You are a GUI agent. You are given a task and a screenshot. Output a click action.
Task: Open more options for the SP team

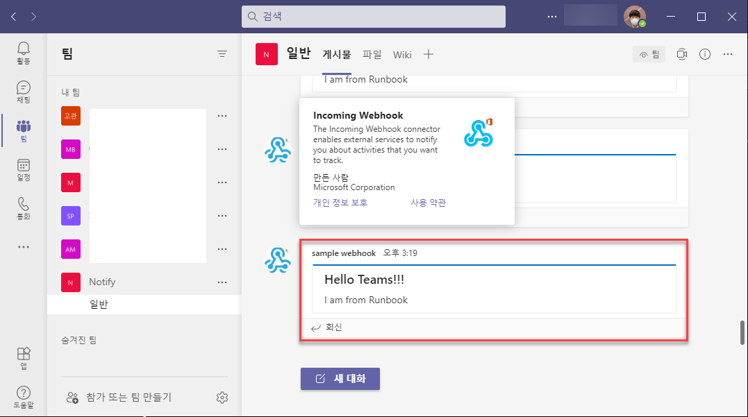[222, 216]
